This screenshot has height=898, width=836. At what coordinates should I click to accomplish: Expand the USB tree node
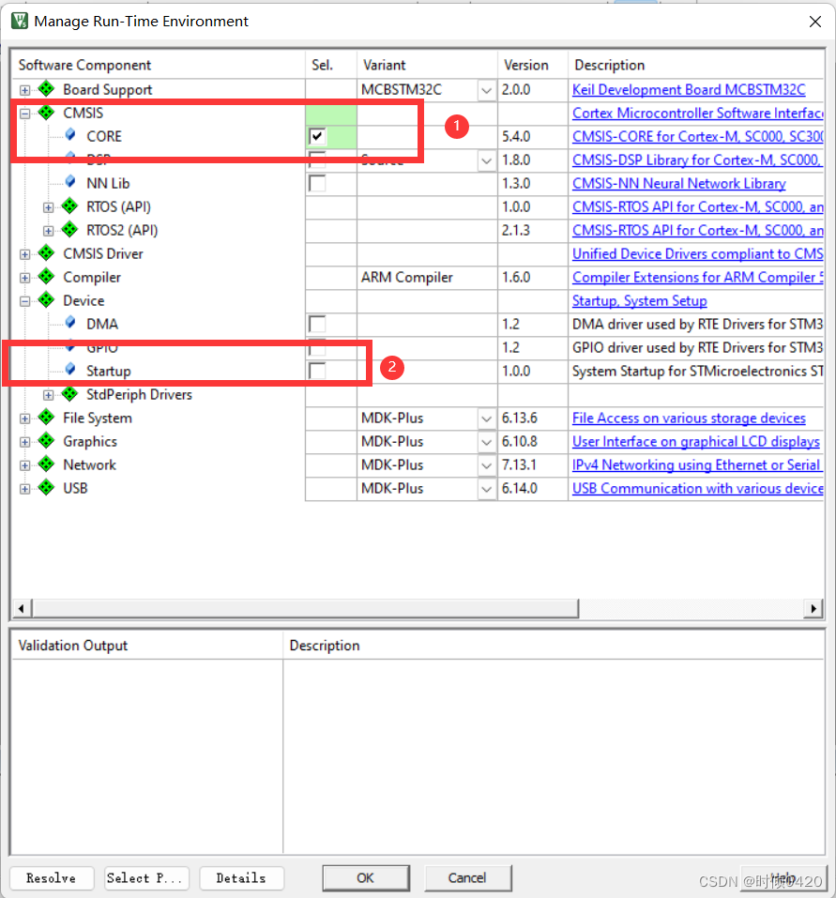(x=24, y=489)
